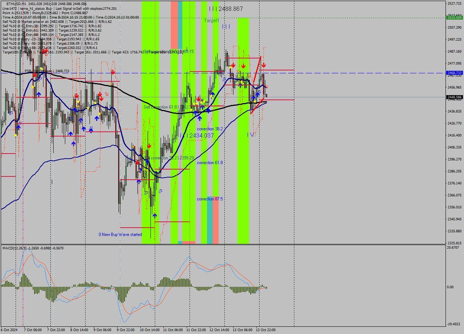Click the '12 Oct 14:00' time axis label
The width and height of the screenshot is (464, 334).
click(x=219, y=330)
